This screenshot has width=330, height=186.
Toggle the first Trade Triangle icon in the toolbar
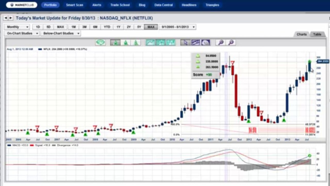(115, 43)
